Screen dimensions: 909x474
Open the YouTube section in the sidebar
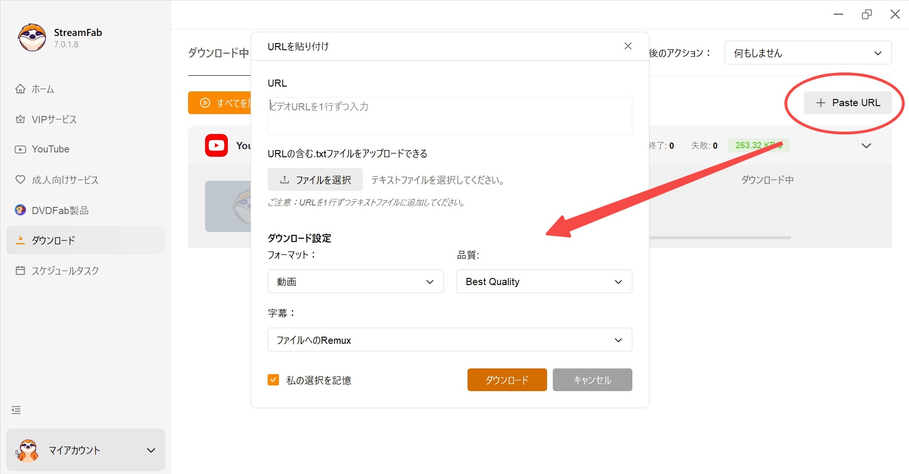[20, 149]
